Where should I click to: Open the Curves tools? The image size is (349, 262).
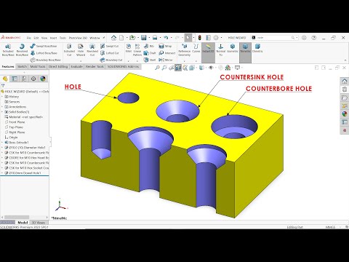coord(196,49)
